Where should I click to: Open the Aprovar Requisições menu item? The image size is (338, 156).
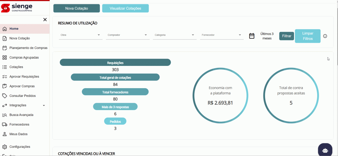coord(25,77)
